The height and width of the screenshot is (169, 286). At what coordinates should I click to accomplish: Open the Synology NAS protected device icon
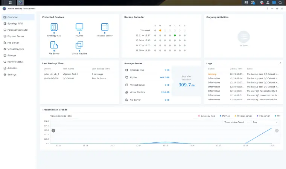tap(54, 27)
